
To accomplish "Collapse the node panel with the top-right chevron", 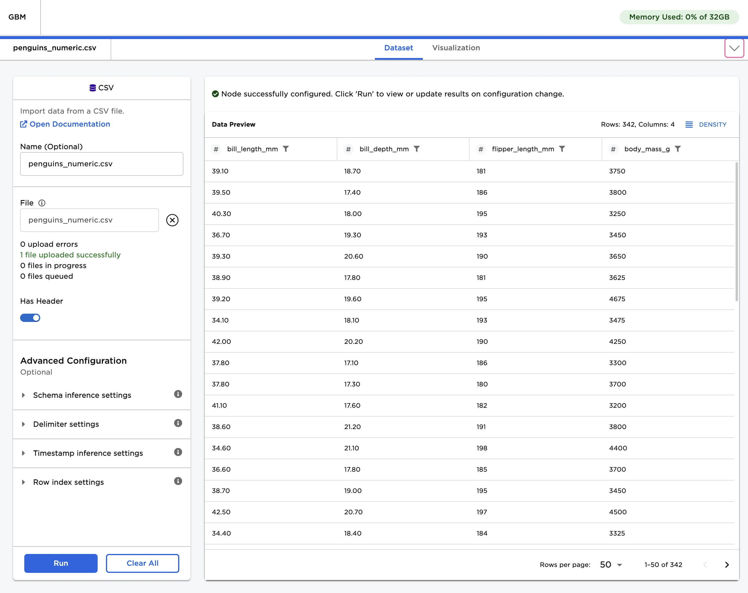I will pos(734,48).
